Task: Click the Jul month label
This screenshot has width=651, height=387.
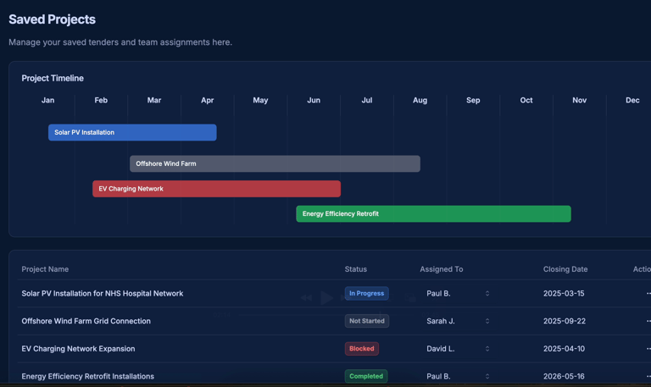Action: (x=366, y=100)
